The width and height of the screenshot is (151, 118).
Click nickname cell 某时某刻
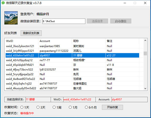(x=79, y=46)
